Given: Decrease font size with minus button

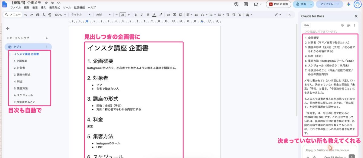Looking at the screenshot, I should (x=117, y=15).
